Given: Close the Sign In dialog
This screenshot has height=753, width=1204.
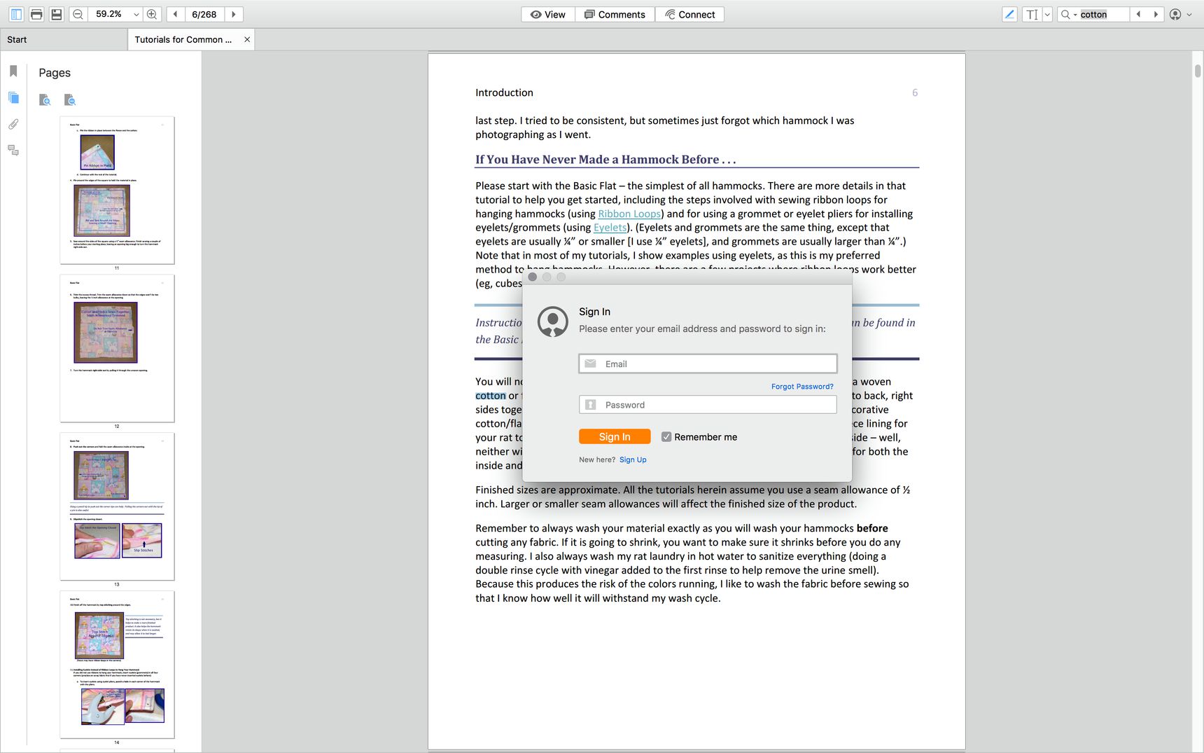Looking at the screenshot, I should [x=533, y=277].
